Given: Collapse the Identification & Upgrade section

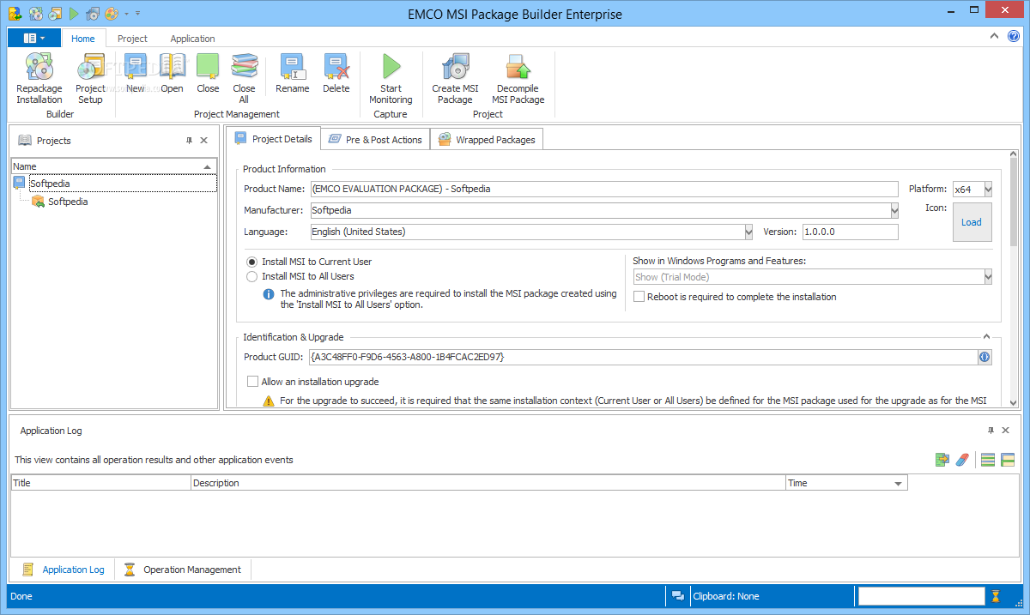Looking at the screenshot, I should click(986, 337).
